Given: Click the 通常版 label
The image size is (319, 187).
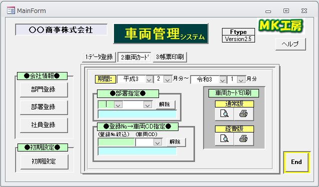Looking at the screenshot, I should coord(234,104).
